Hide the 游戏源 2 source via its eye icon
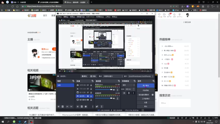 (88, 96)
